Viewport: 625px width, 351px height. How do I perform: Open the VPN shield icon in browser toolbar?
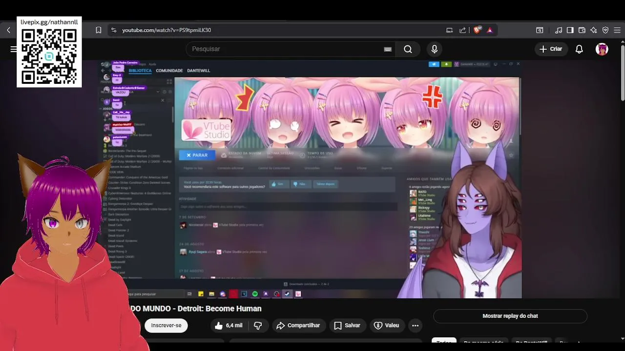(605, 30)
